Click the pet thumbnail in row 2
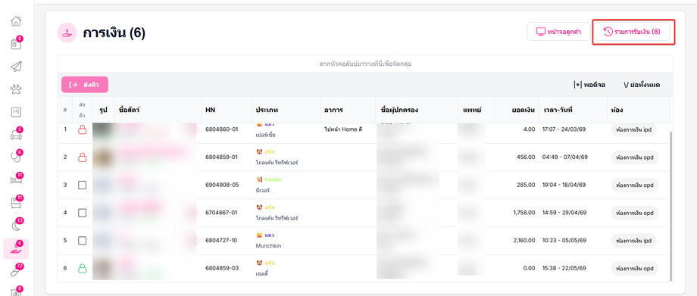 103,157
